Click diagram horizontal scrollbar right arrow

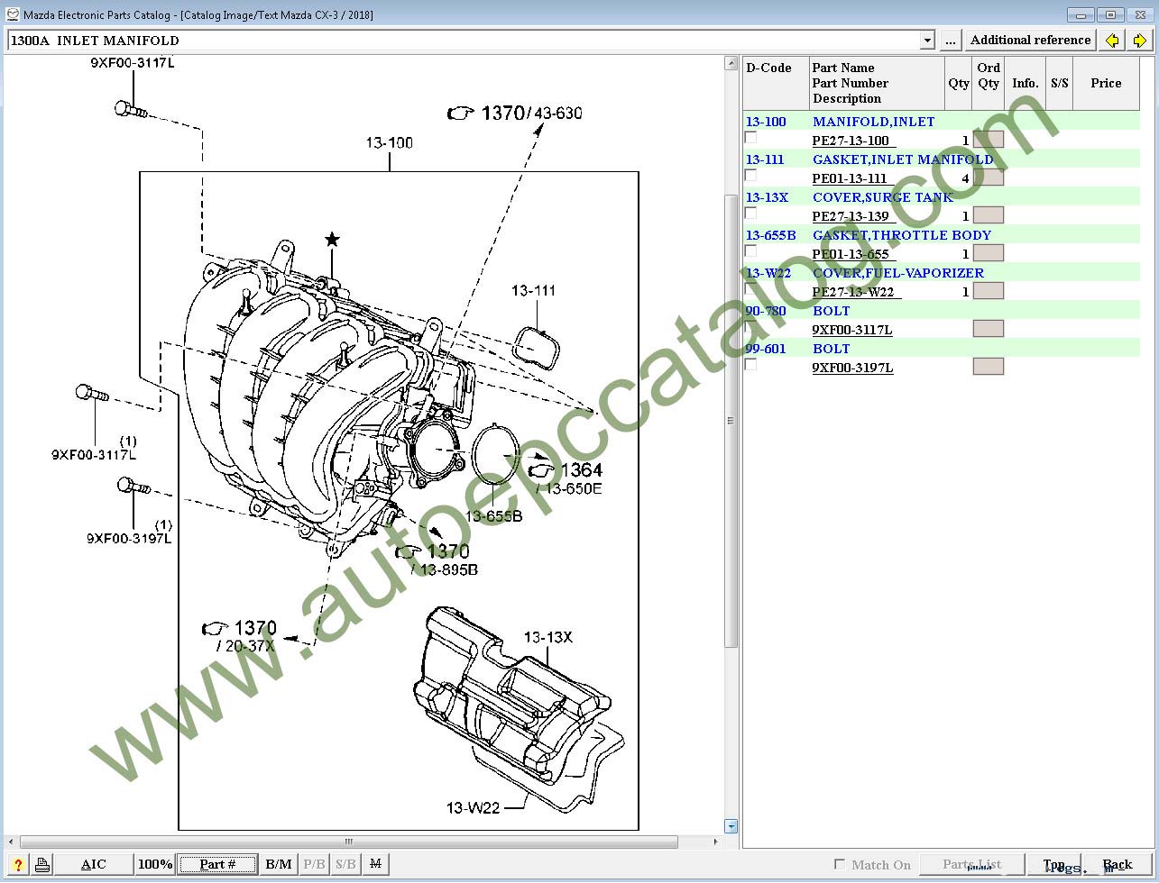point(717,842)
